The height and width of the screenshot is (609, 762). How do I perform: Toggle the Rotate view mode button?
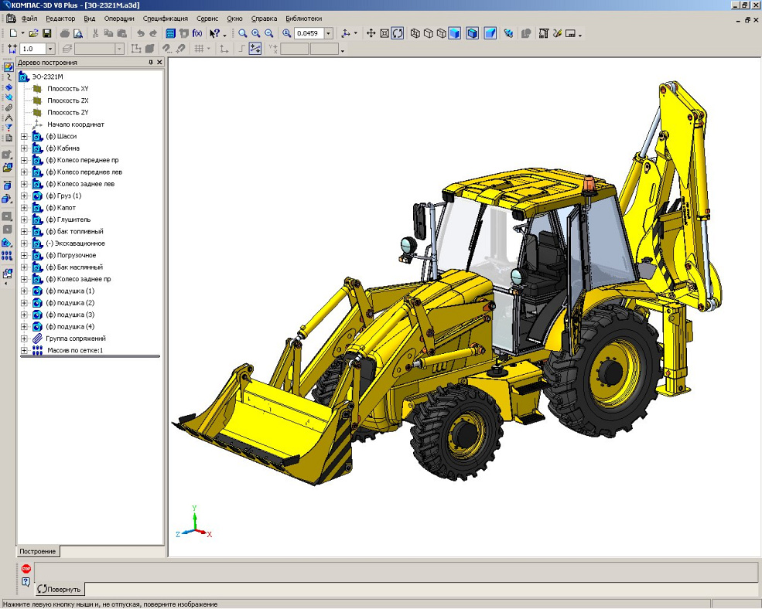click(x=397, y=33)
